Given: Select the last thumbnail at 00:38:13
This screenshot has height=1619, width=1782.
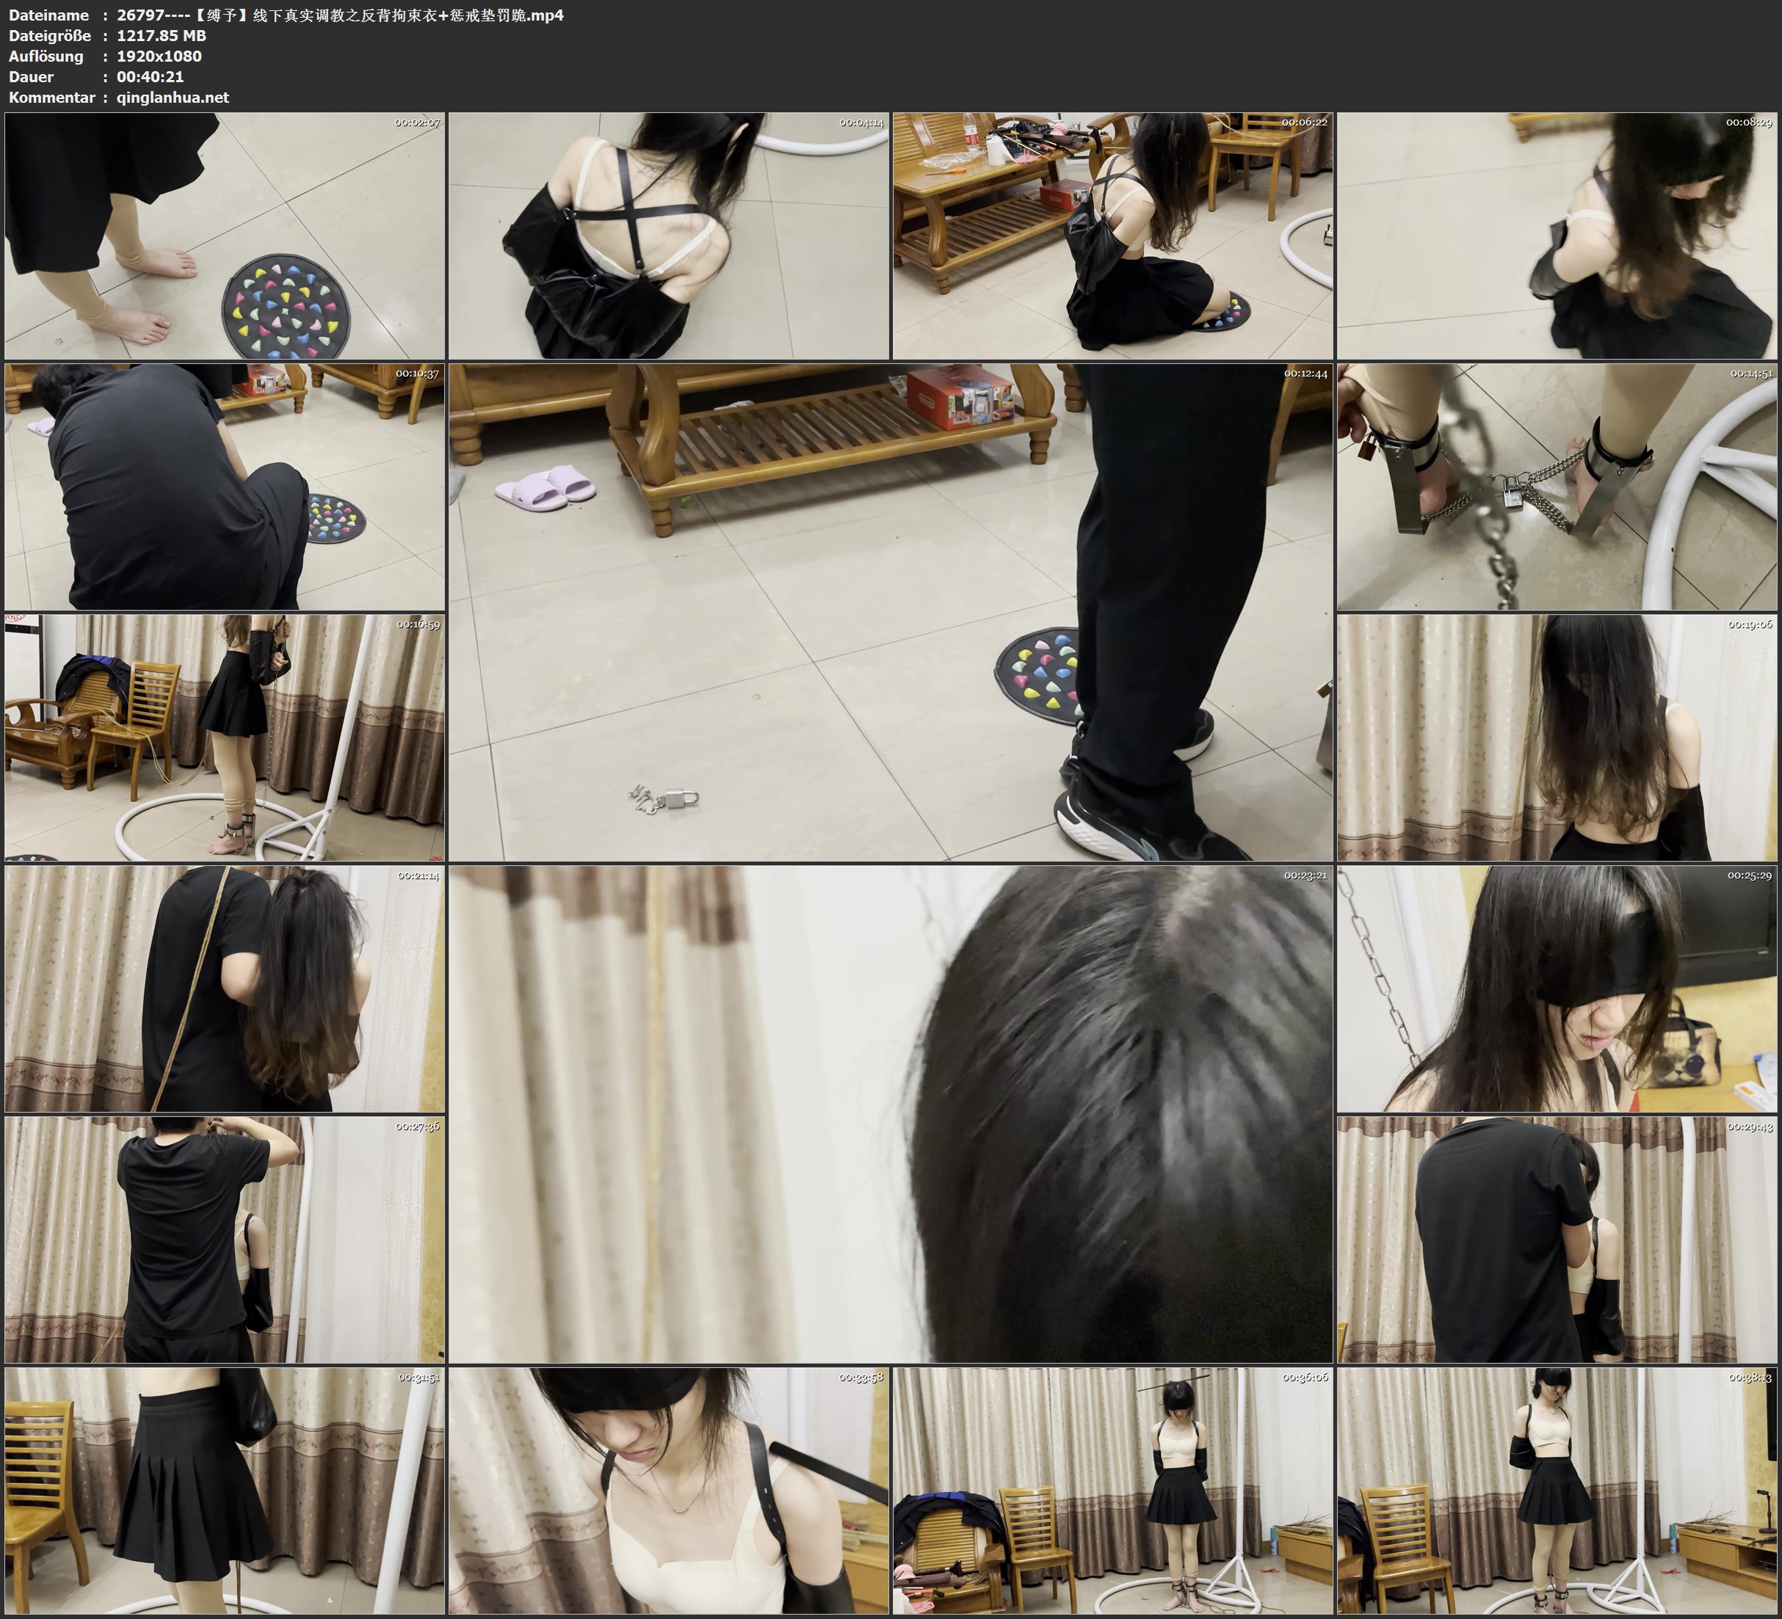Looking at the screenshot, I should pos(1557,1490).
